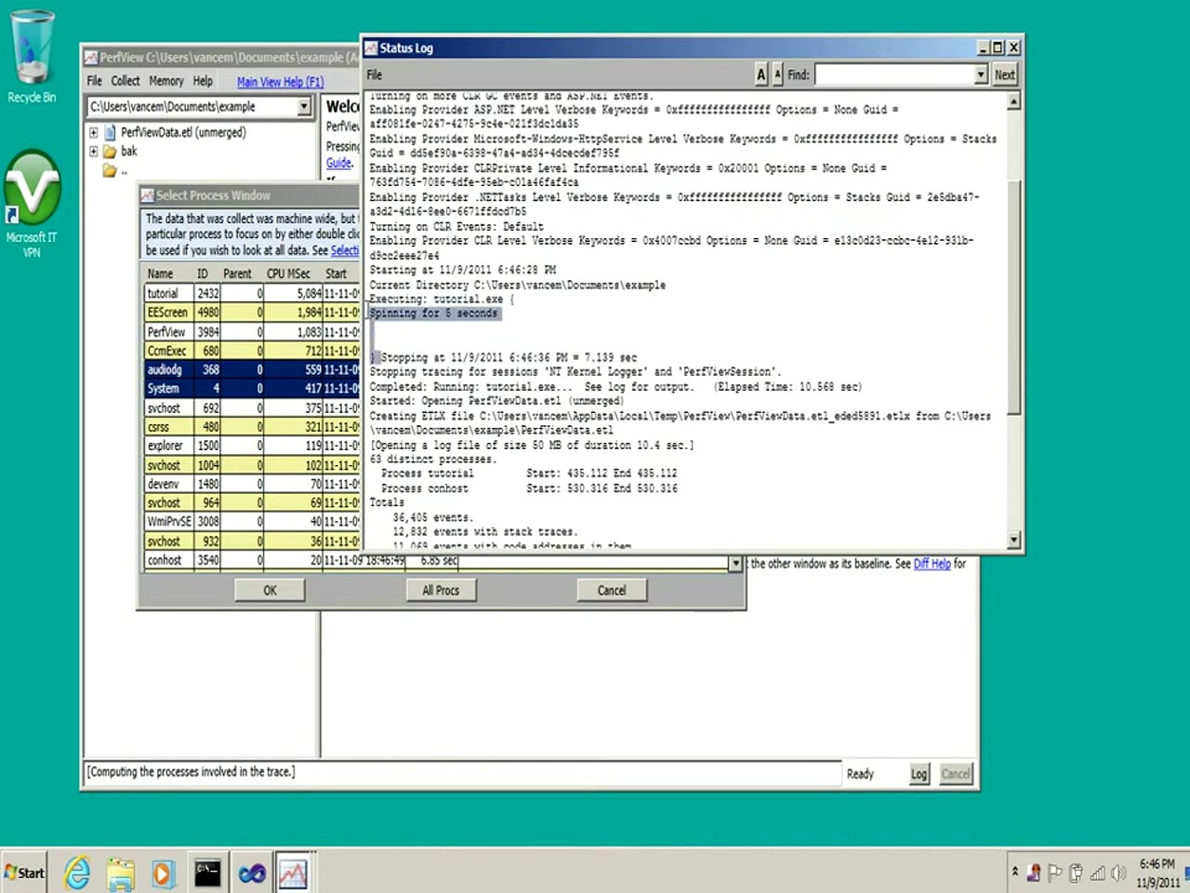Expand the bak folder node
This screenshot has height=893, width=1190.
tap(92, 151)
